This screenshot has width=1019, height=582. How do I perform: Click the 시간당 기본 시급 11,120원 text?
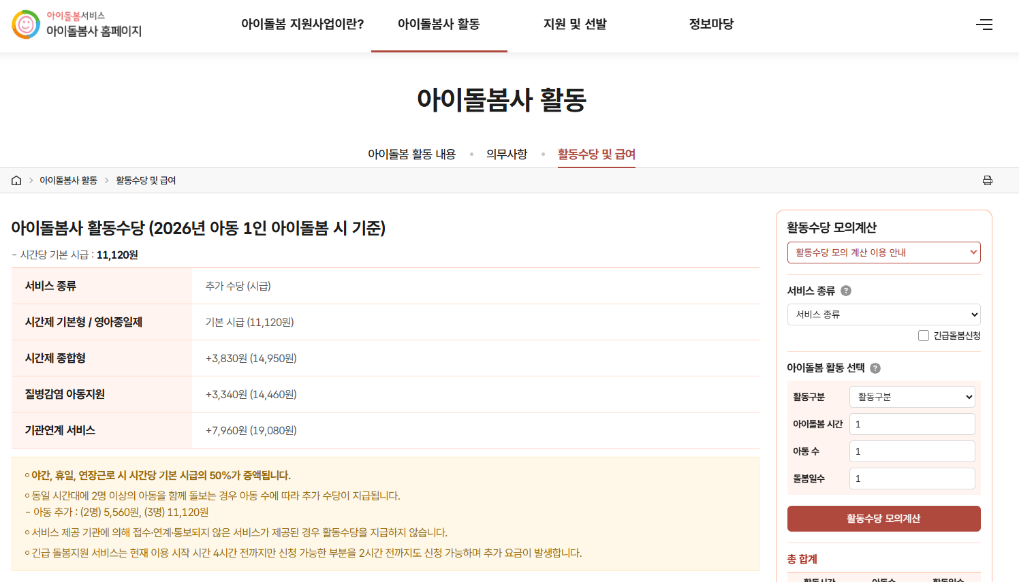click(75, 255)
